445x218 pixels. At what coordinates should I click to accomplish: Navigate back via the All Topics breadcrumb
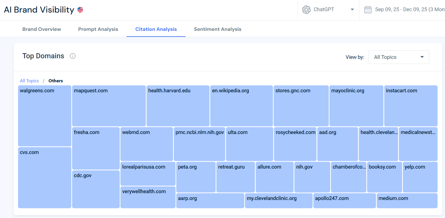click(x=29, y=81)
